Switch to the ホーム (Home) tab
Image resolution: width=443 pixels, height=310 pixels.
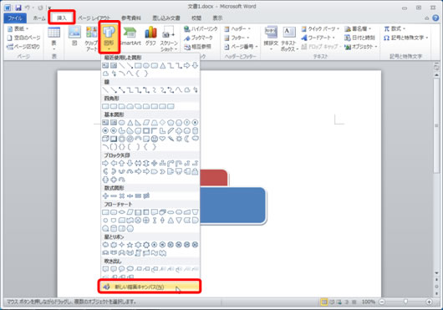(x=39, y=18)
